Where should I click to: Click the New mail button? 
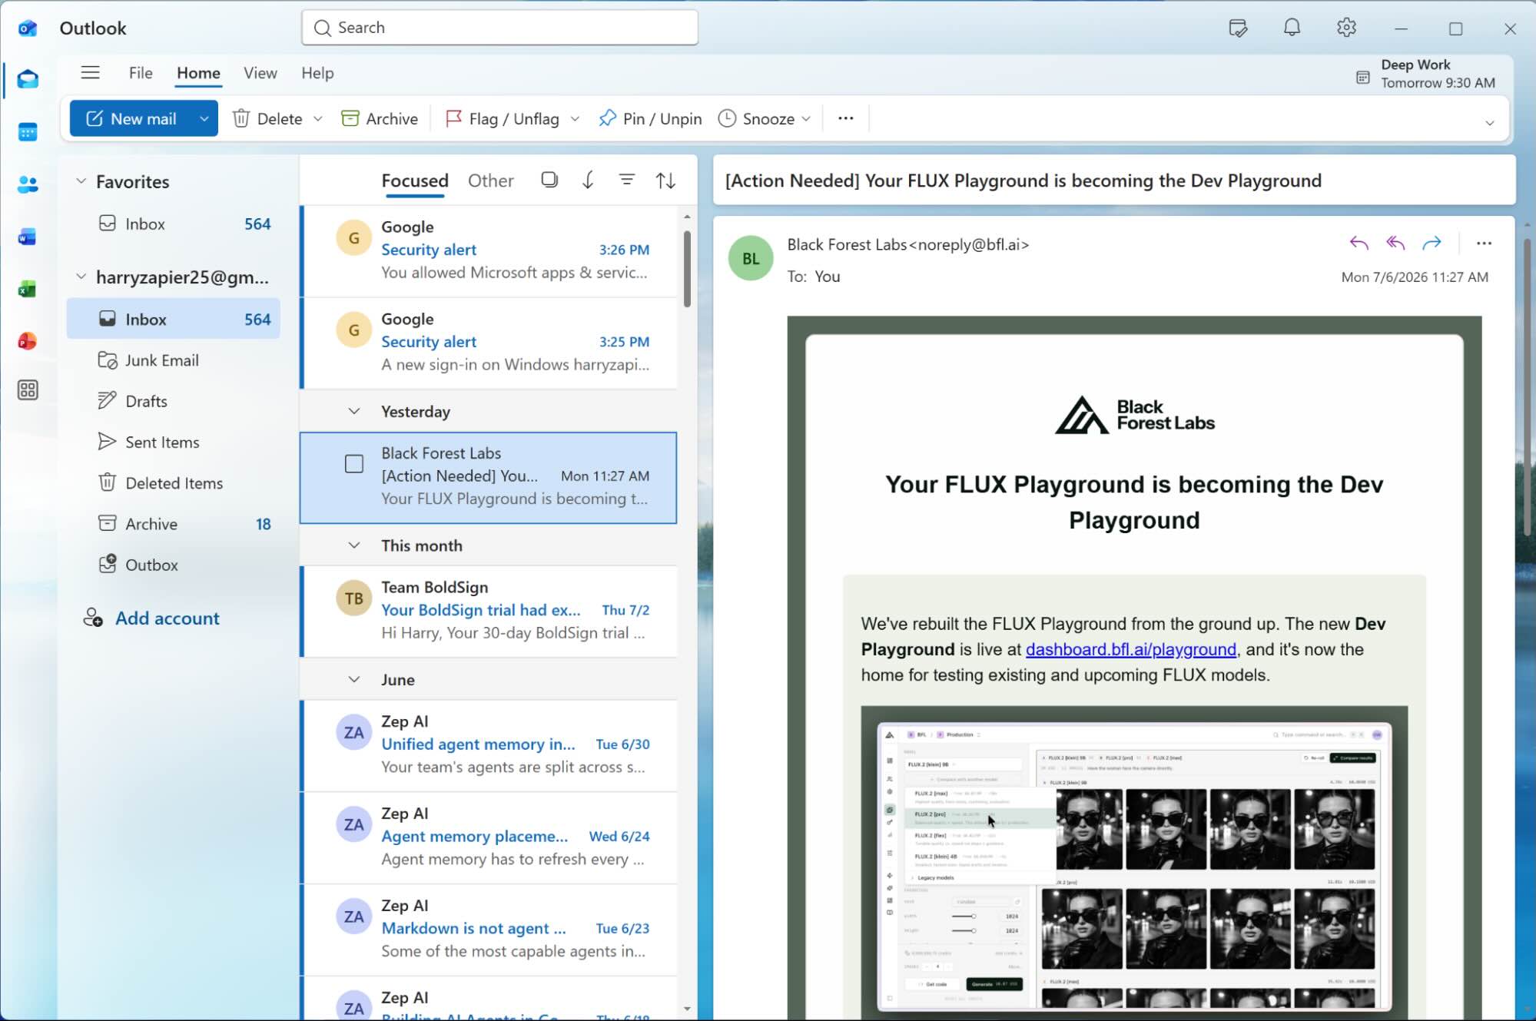[x=131, y=118]
